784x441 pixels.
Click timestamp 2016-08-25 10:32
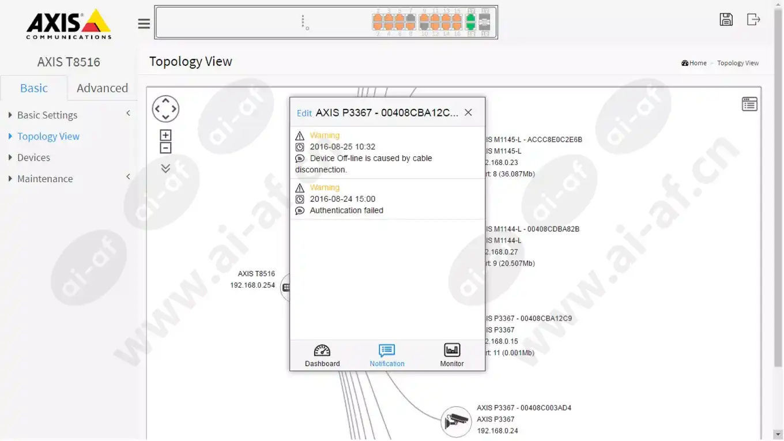342,147
